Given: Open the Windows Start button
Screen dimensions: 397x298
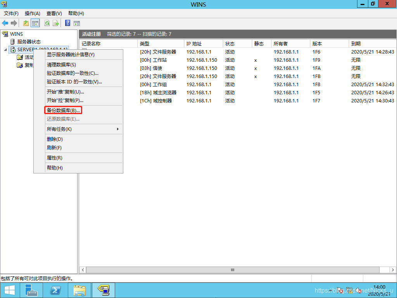Looking at the screenshot, I should pos(9,290).
